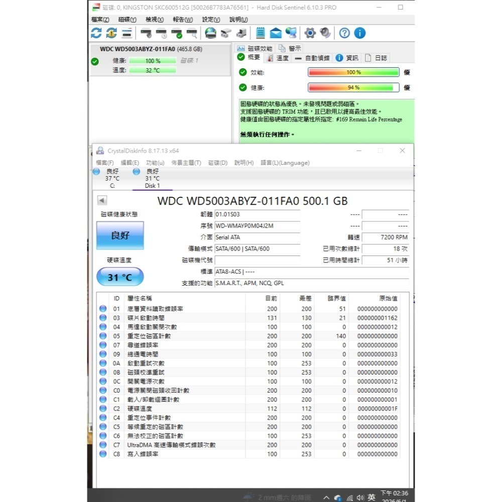The image size is (502, 502).
Task: Select the 09 線通電時間 attribute row
Action: tap(248, 354)
